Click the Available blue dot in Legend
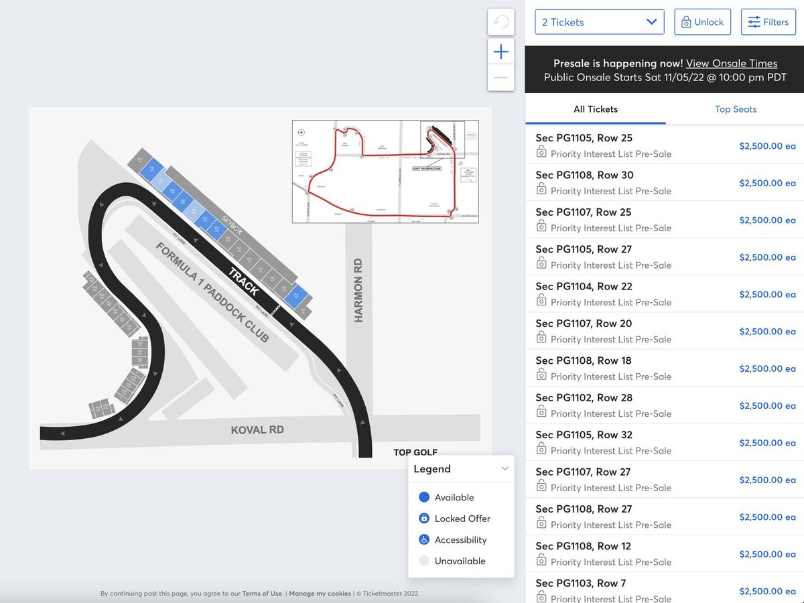Viewport: 804px width, 603px height. [x=423, y=497]
